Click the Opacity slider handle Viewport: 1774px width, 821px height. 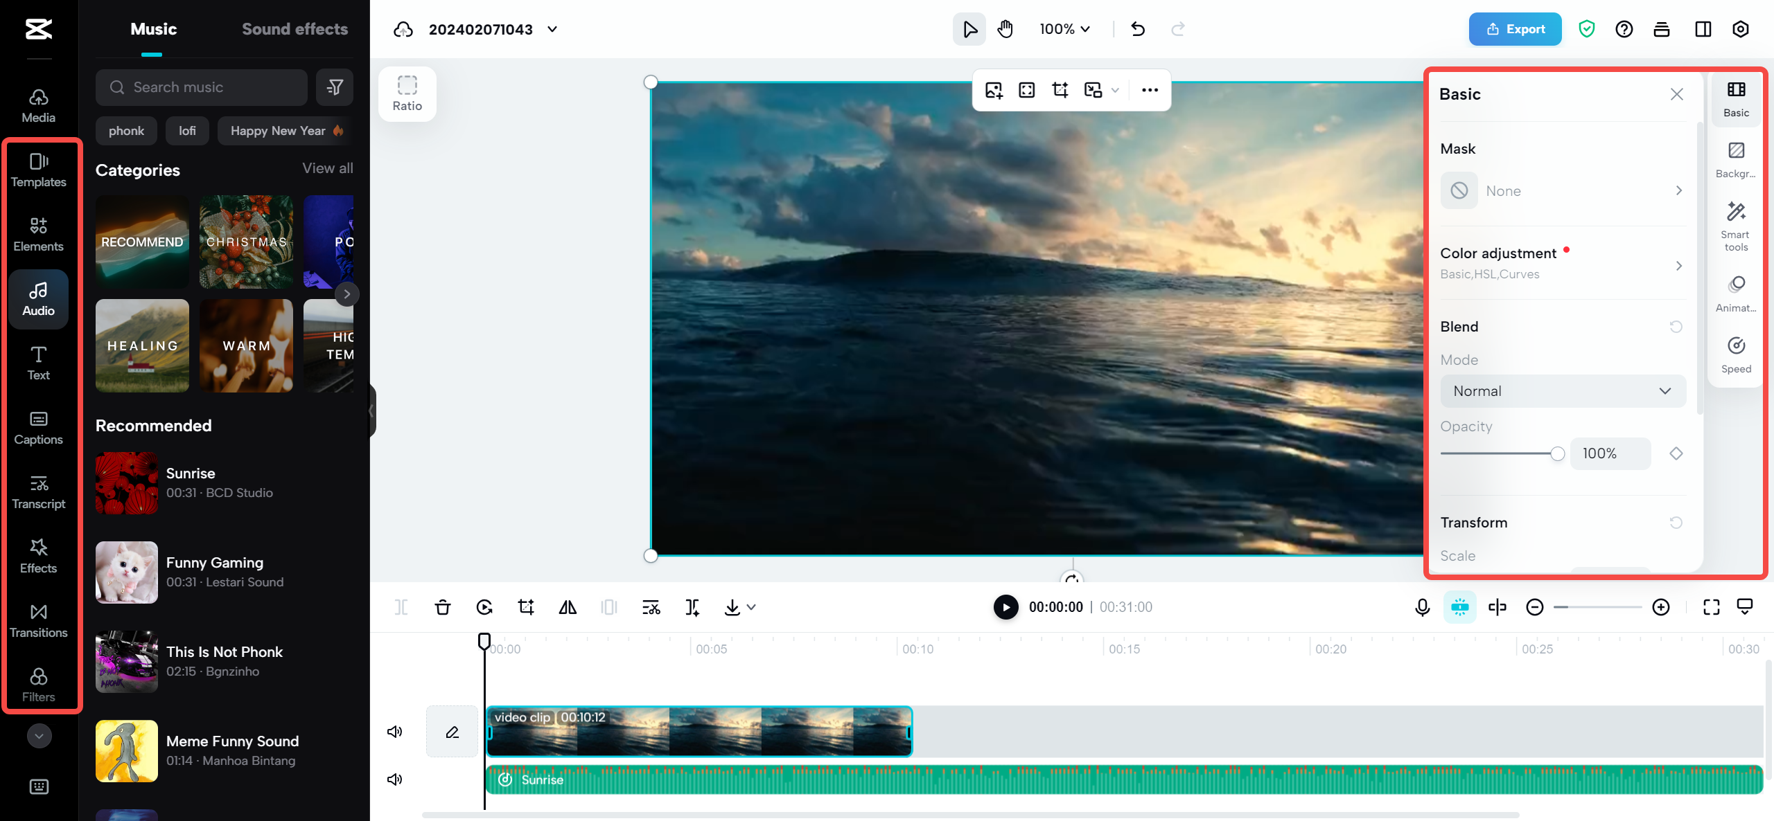tap(1558, 453)
